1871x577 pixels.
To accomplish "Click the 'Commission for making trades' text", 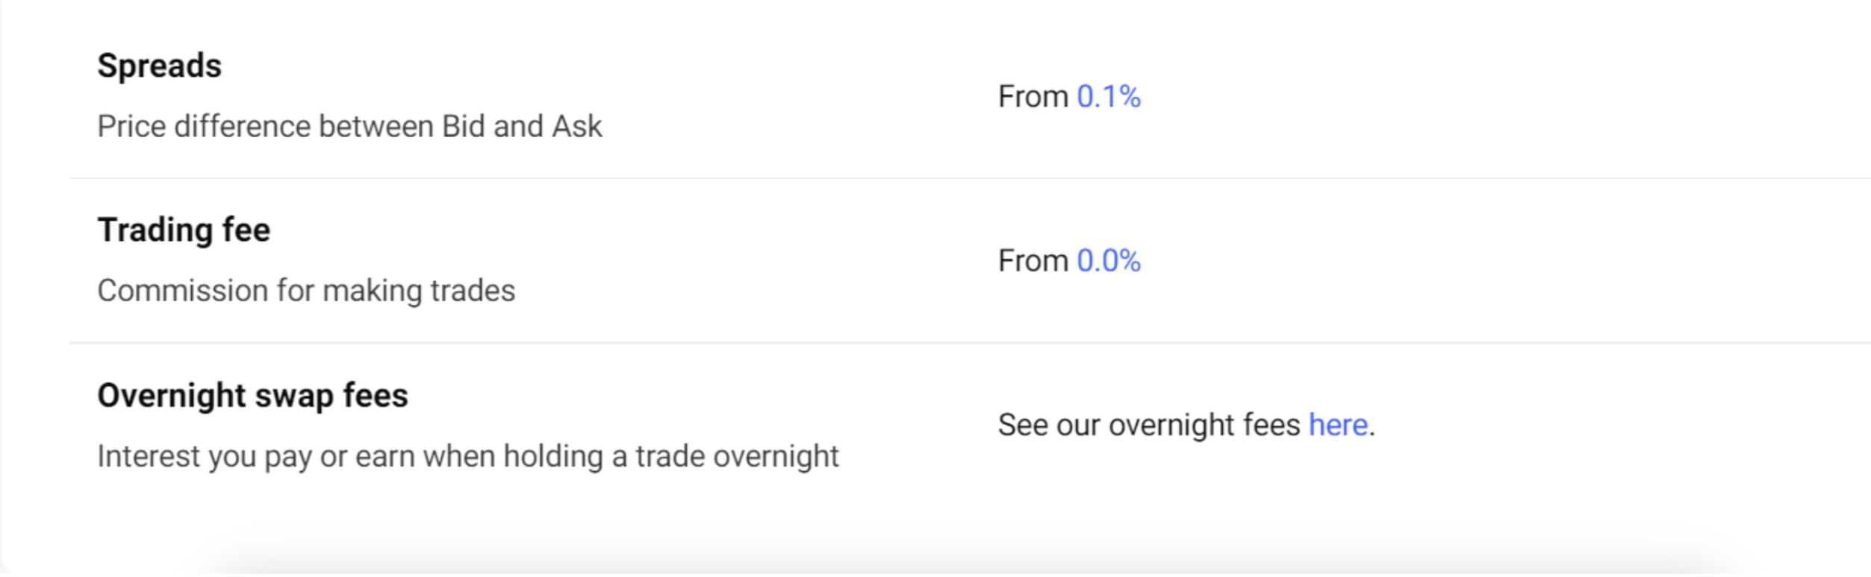I will (306, 291).
